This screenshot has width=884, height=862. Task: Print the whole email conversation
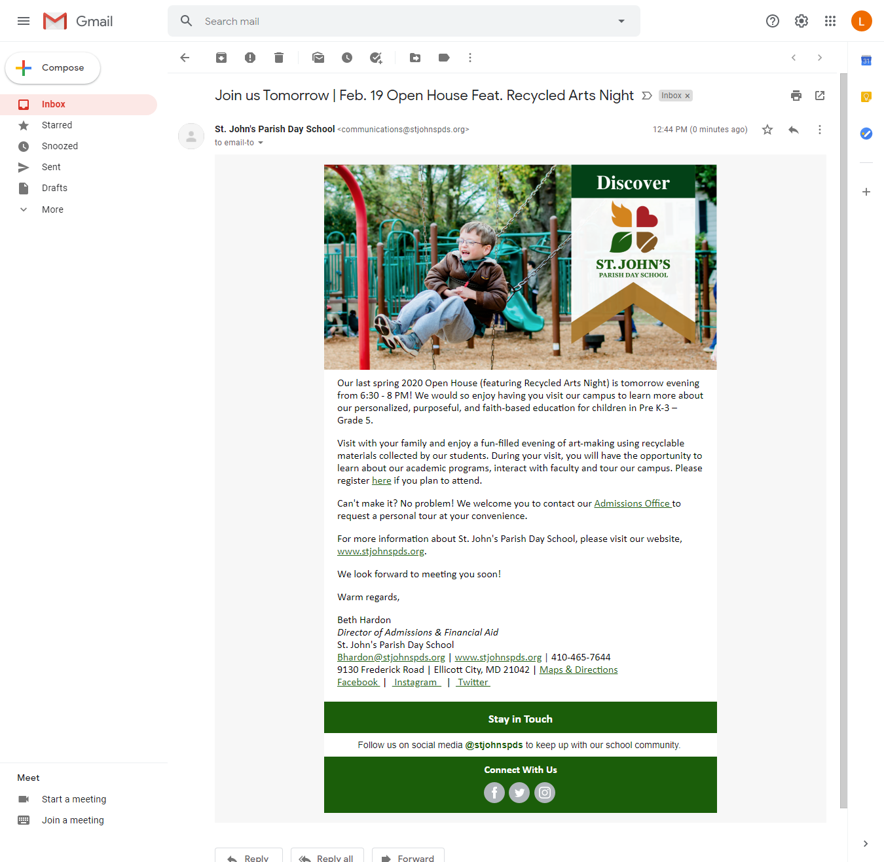[796, 96]
